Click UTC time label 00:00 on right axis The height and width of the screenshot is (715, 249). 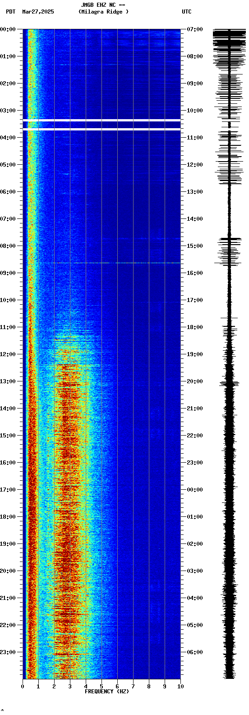[x=195, y=490]
